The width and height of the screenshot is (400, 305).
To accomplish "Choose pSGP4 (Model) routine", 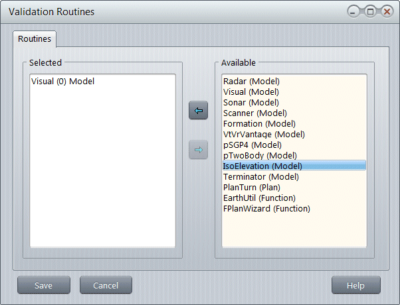I will [x=252, y=145].
